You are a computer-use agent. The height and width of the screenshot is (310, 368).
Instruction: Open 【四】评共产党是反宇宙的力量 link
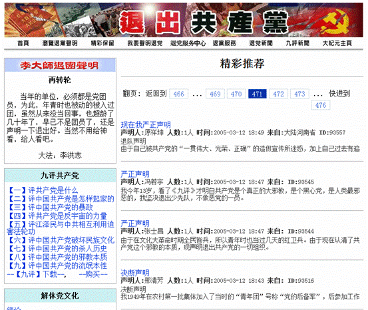coord(57,216)
